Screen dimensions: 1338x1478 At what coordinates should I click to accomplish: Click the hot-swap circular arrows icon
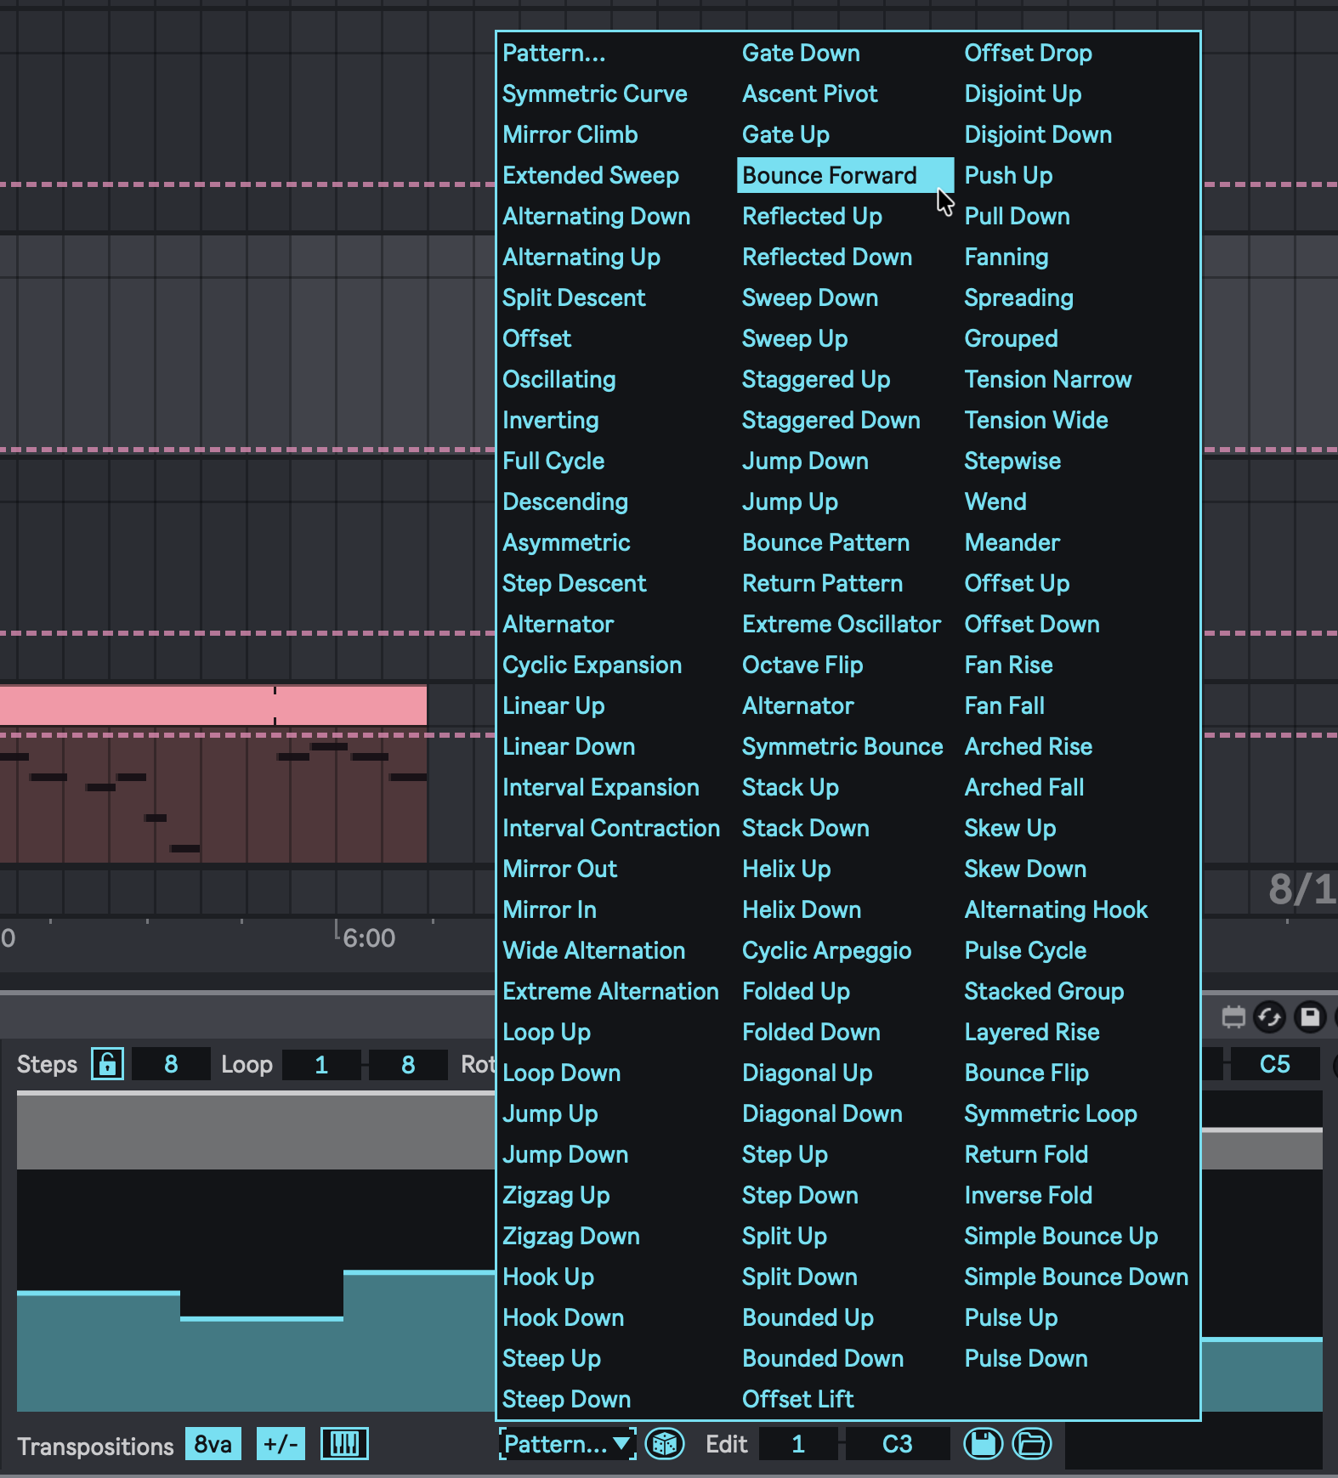[1269, 1017]
